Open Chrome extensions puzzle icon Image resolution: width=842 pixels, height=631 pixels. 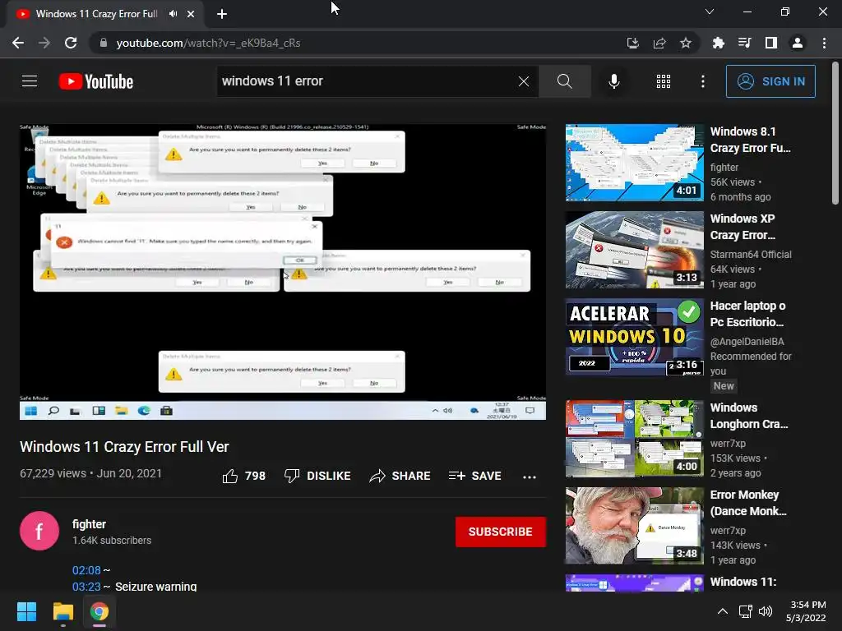click(718, 43)
